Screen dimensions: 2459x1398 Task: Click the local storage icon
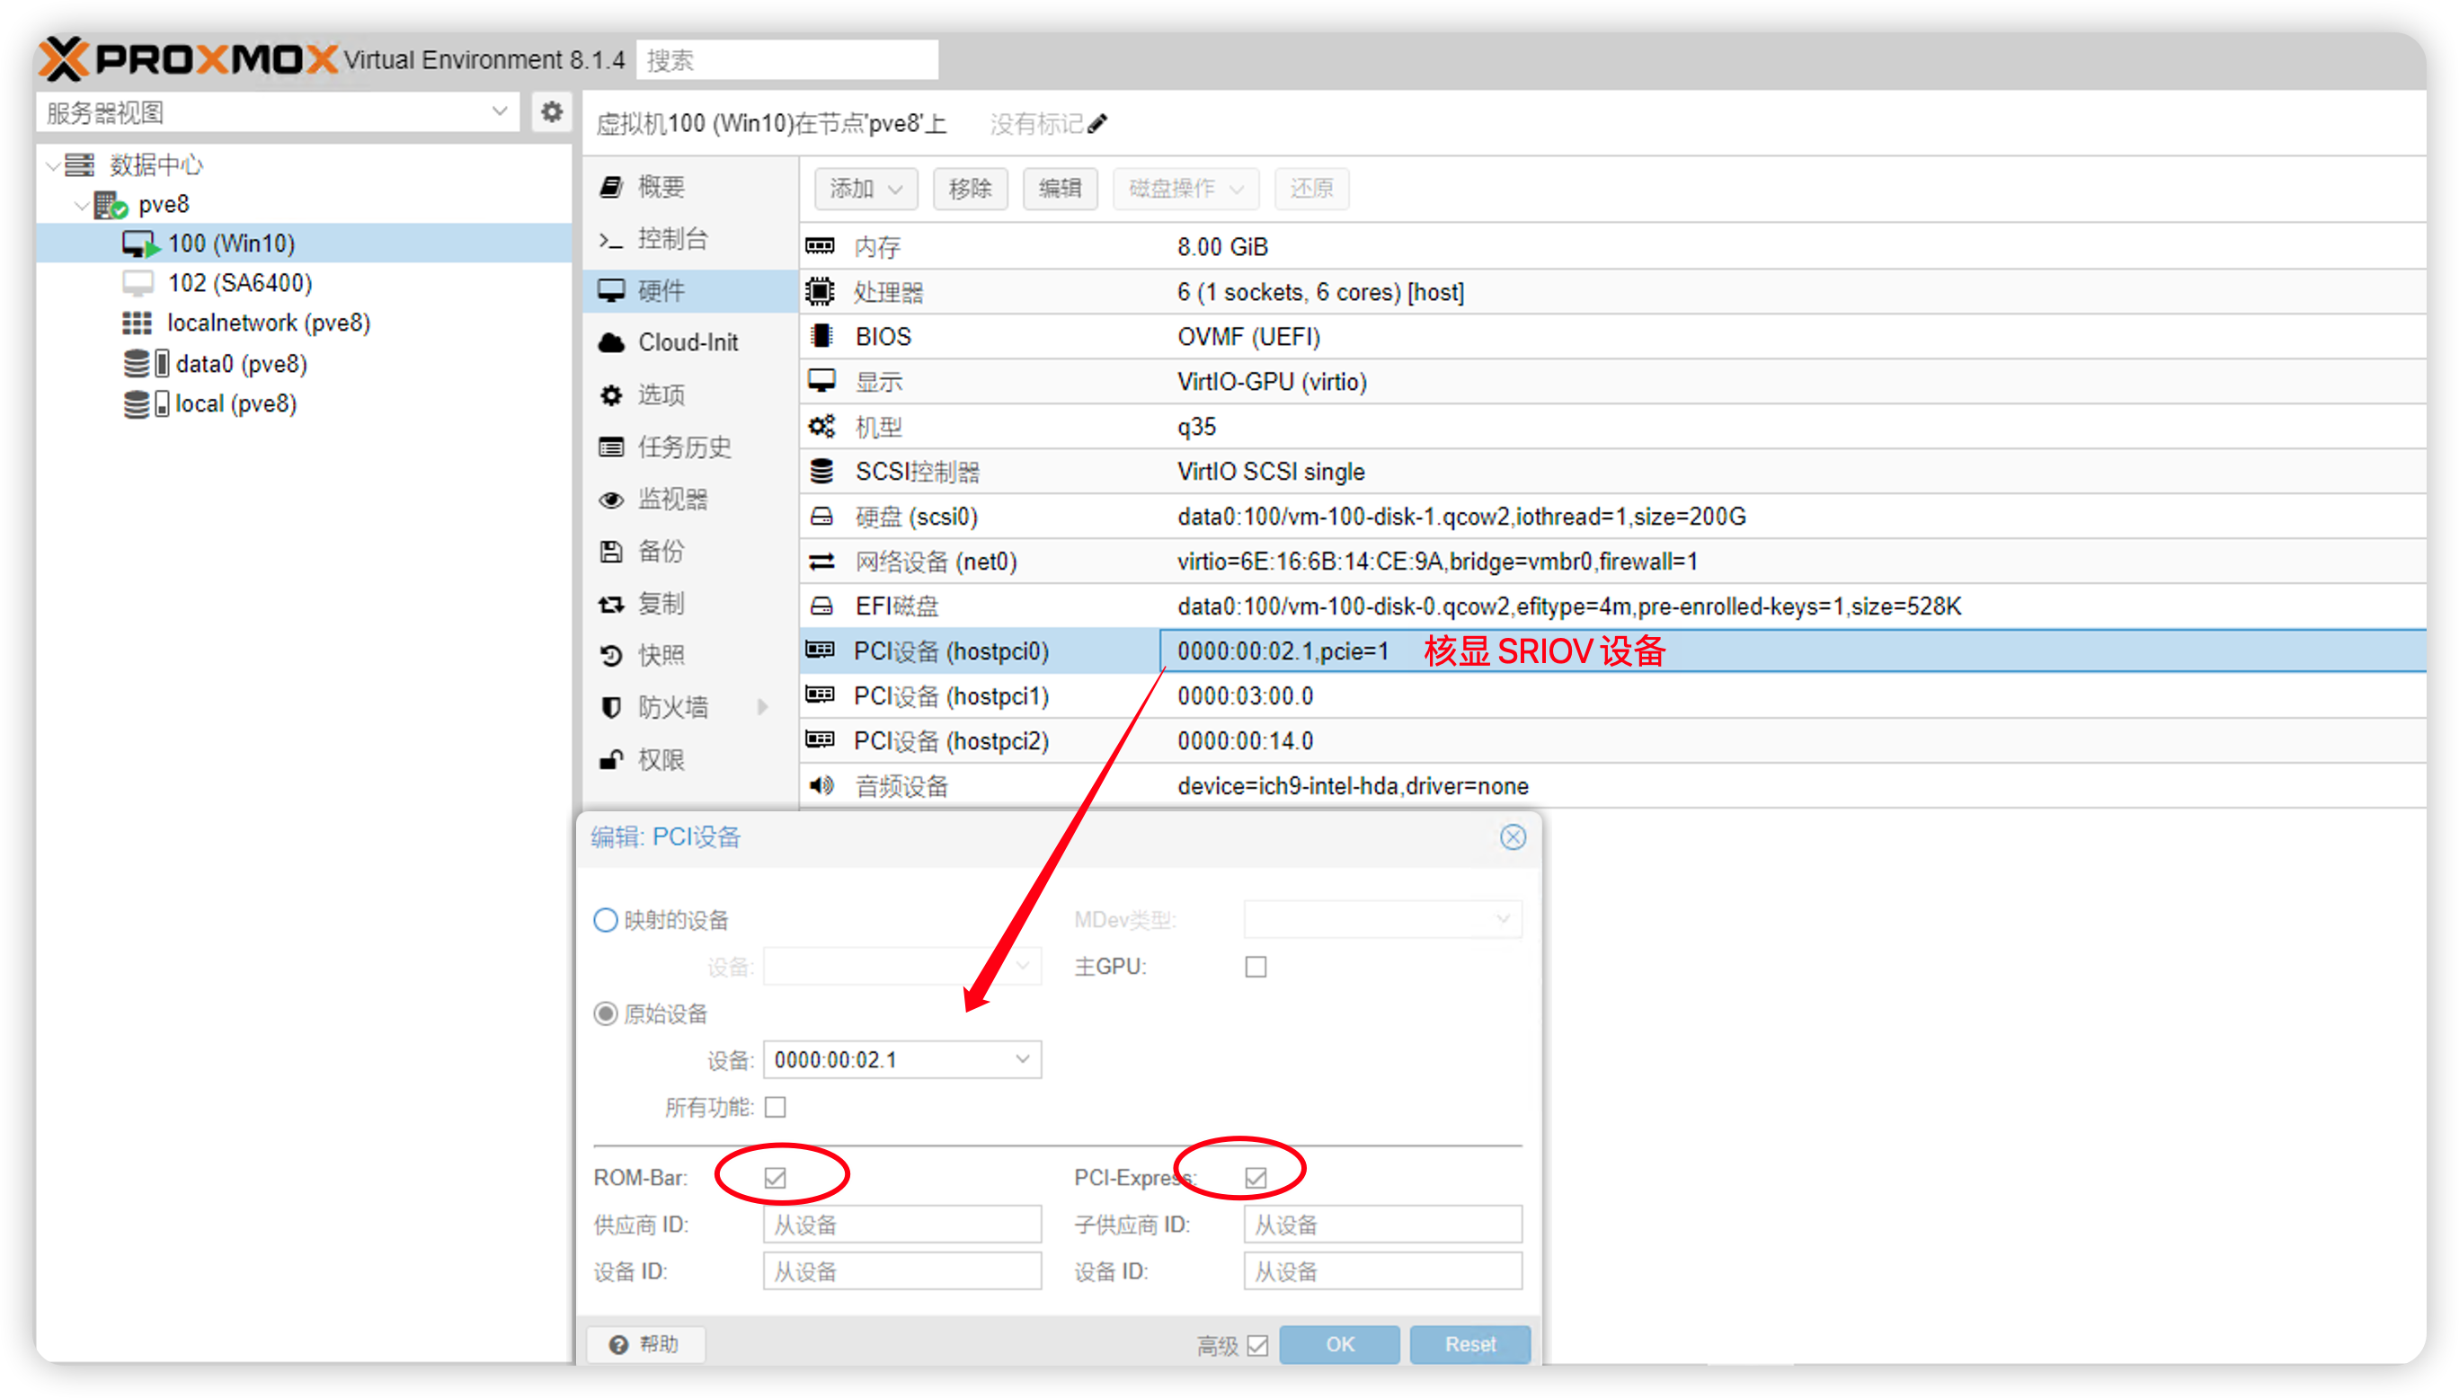pyautogui.click(x=146, y=404)
